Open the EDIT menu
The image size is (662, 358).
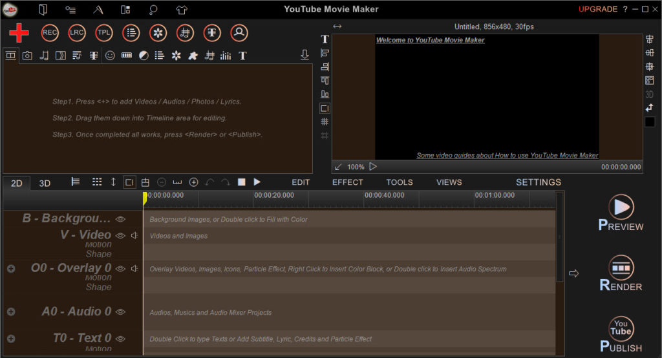click(x=301, y=182)
